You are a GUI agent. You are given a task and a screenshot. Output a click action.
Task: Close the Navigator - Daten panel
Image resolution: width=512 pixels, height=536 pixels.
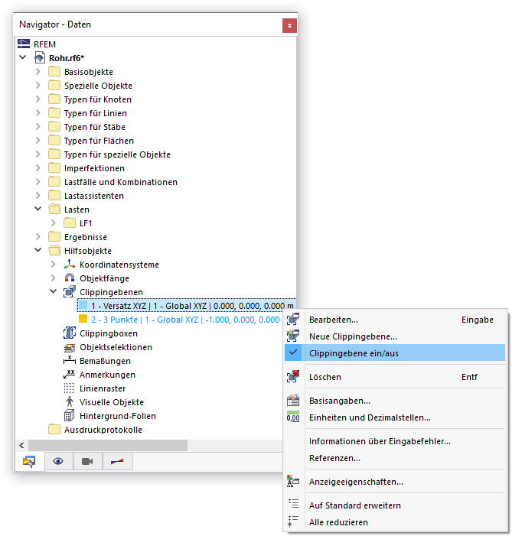coord(289,26)
